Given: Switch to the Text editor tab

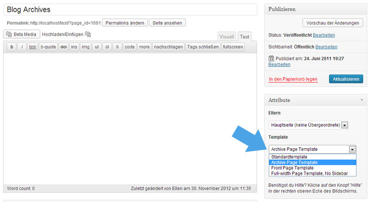Looking at the screenshot, I should (244, 37).
